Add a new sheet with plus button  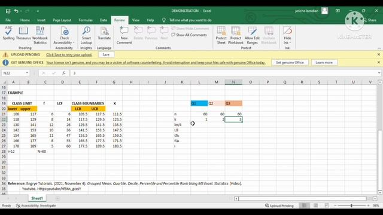click(57, 198)
